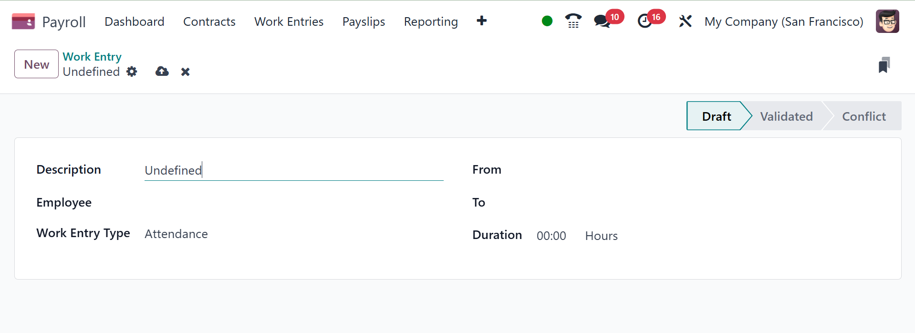Viewport: 915px width, 333px height.
Task: Click the New button
Action: click(37, 64)
